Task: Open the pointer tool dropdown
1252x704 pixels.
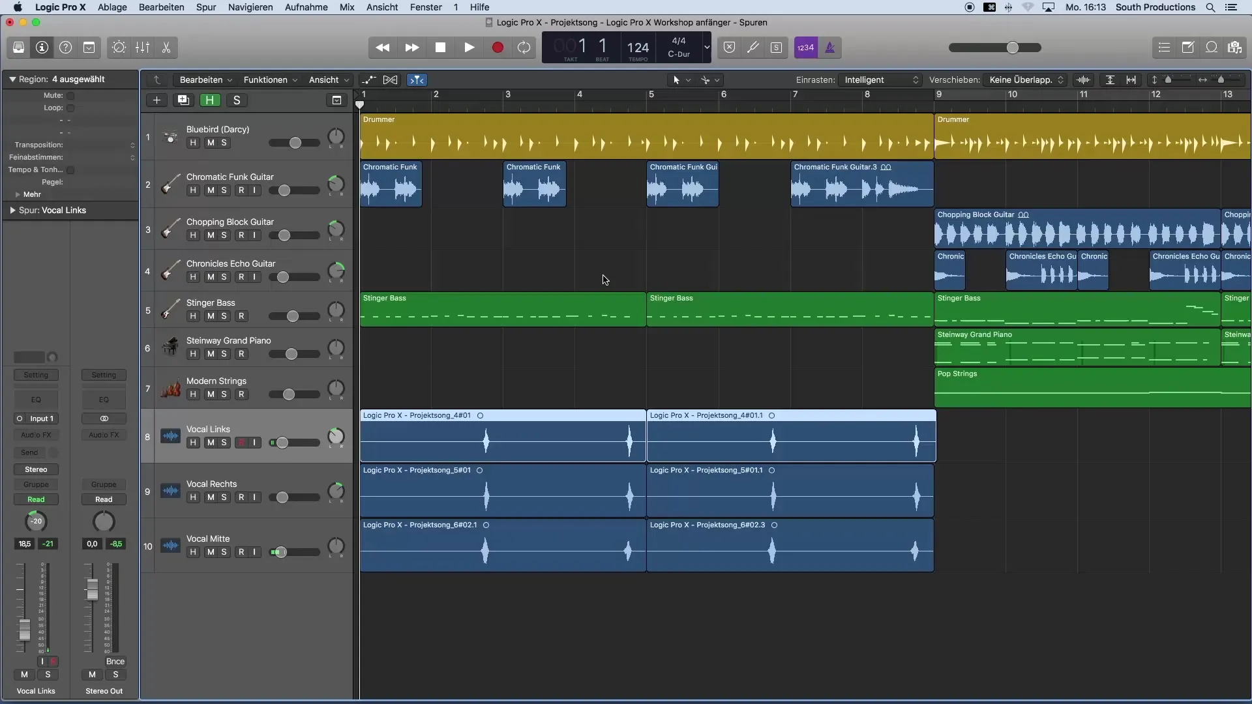Action: click(x=681, y=80)
